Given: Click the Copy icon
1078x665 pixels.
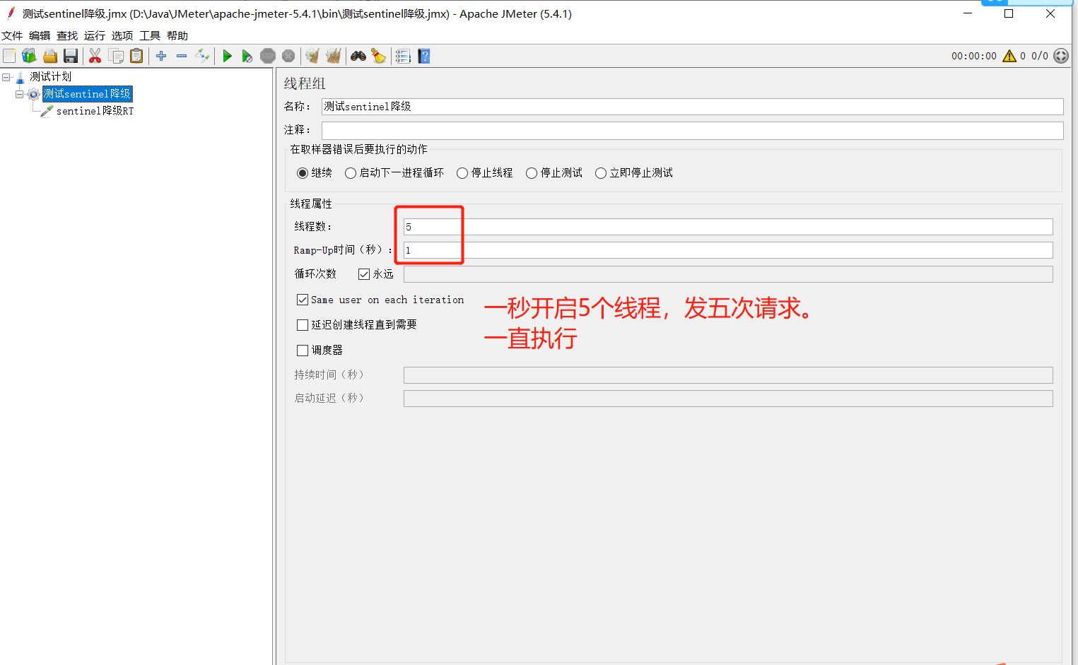Looking at the screenshot, I should coord(116,56).
